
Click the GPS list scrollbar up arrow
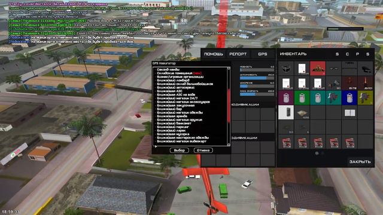click(229, 69)
